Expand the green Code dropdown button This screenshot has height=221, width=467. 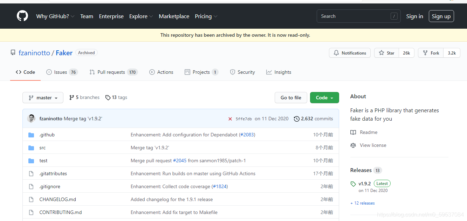(324, 98)
